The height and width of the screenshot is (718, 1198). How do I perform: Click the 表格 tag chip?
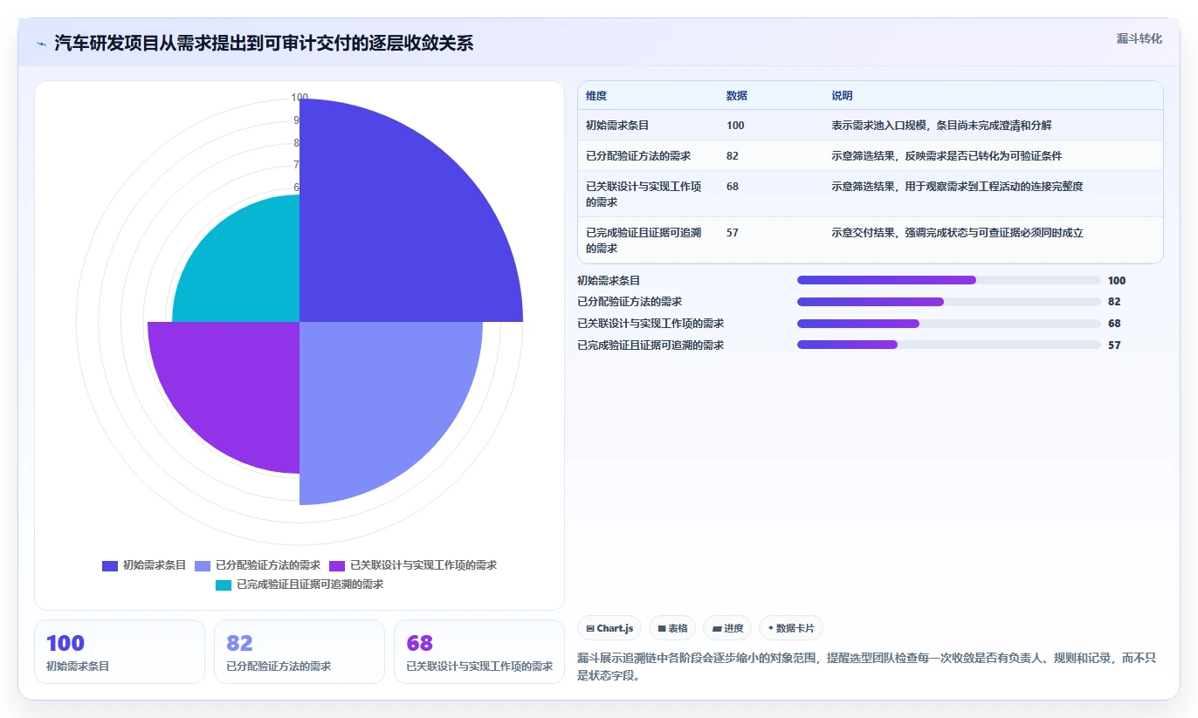tap(672, 628)
